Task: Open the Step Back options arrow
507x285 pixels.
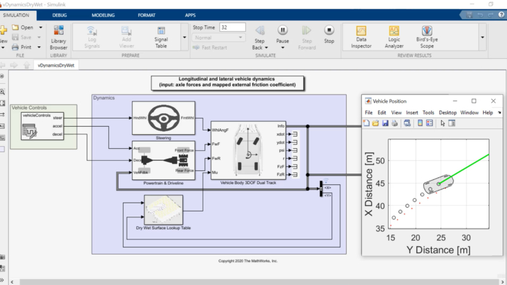Action: pos(266,47)
